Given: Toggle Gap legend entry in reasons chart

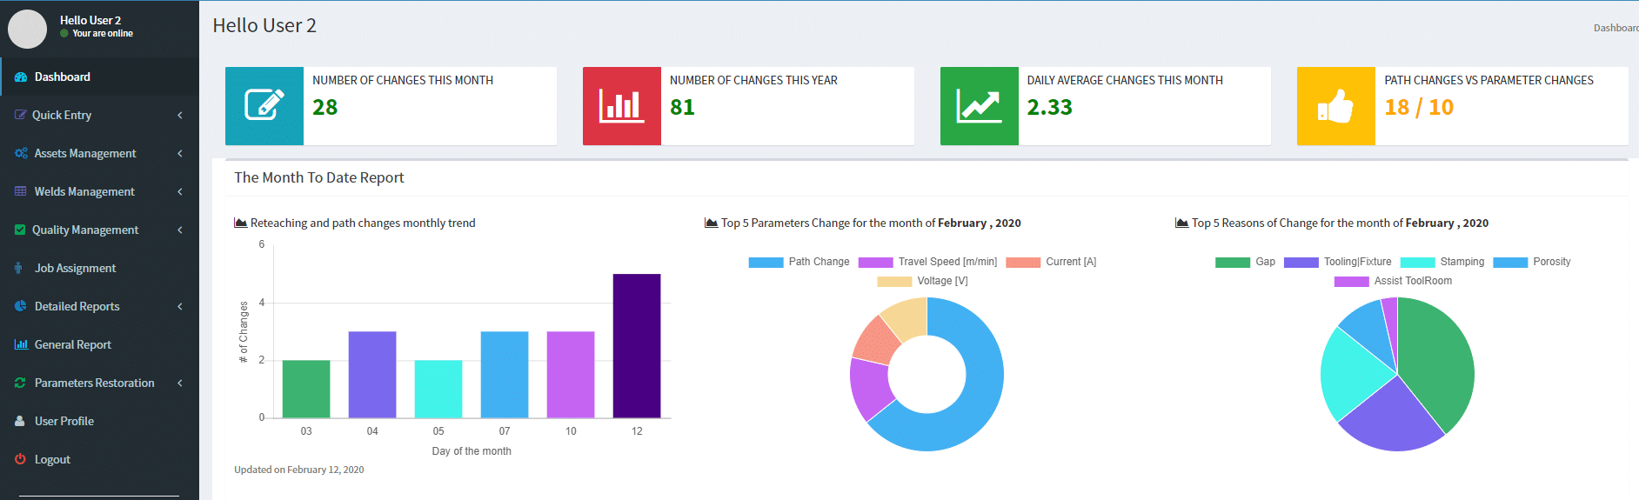Looking at the screenshot, I should (x=1245, y=262).
